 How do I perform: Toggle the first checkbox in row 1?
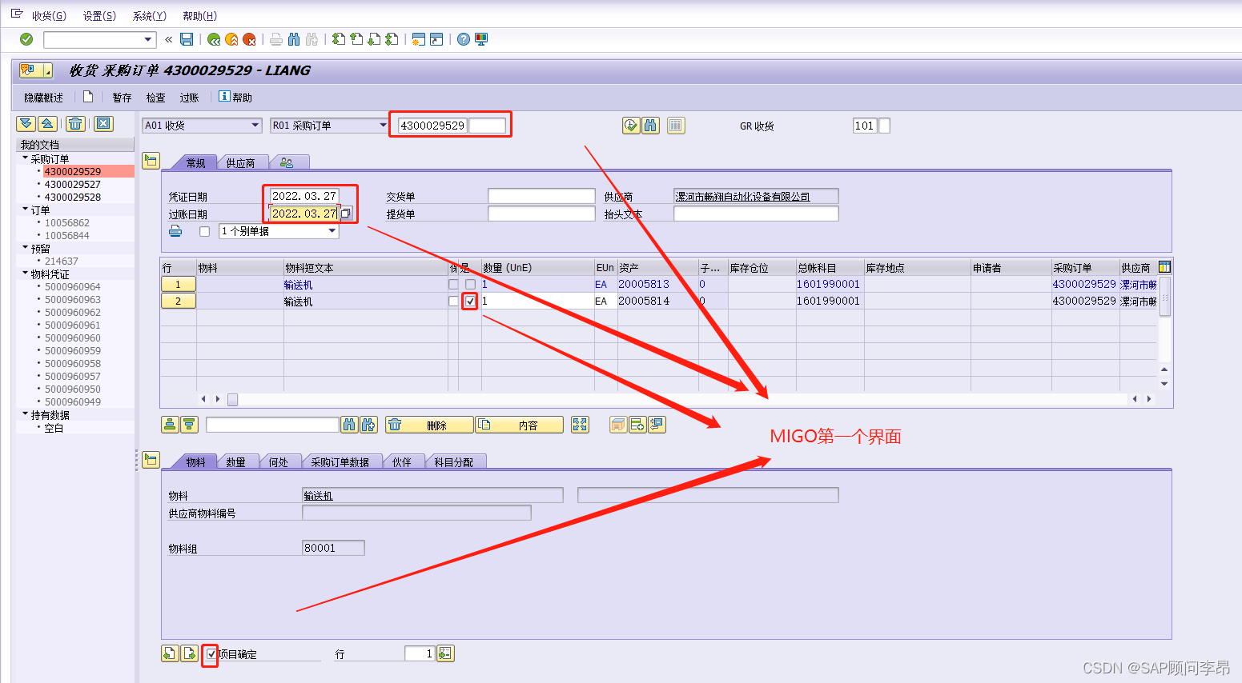click(x=453, y=284)
